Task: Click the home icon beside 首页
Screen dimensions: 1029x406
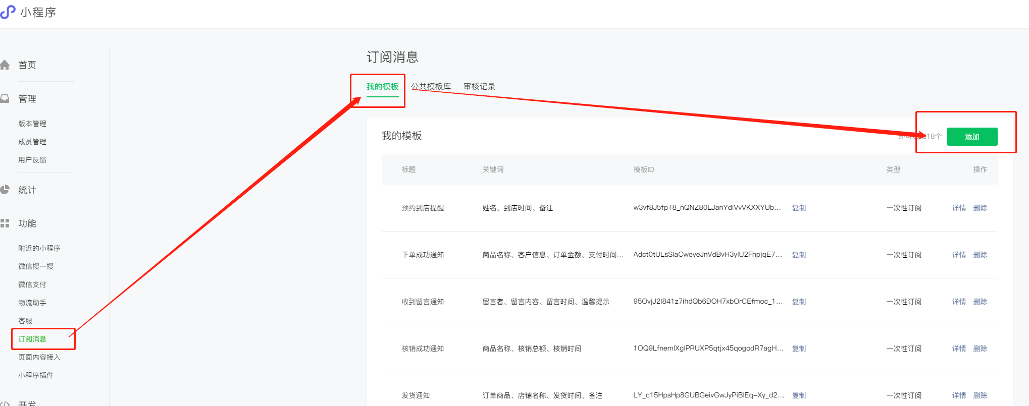Action: coord(5,65)
